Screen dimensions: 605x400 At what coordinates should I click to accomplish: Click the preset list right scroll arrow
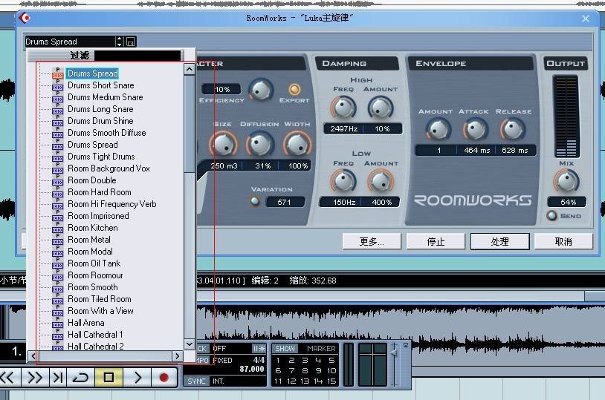(x=178, y=356)
